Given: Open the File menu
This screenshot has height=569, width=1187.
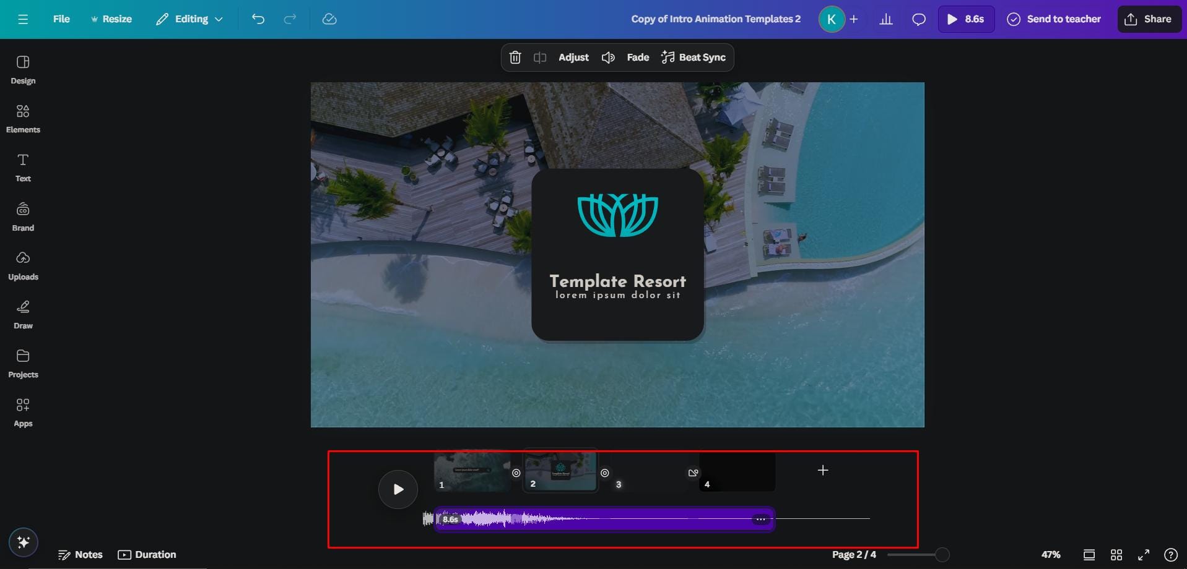Looking at the screenshot, I should [61, 19].
